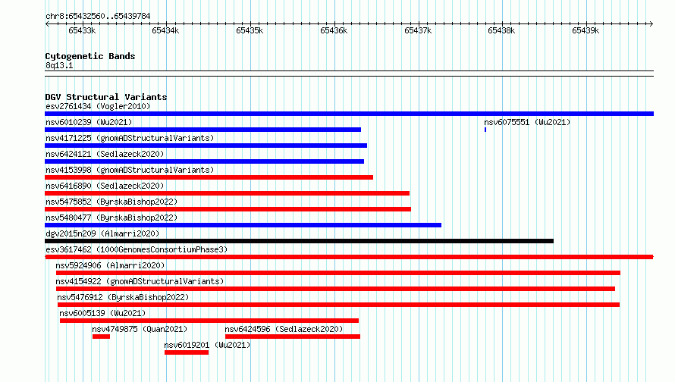Select the red nsv5475852 variant bar
This screenshot has height=382, width=675.
click(x=228, y=209)
